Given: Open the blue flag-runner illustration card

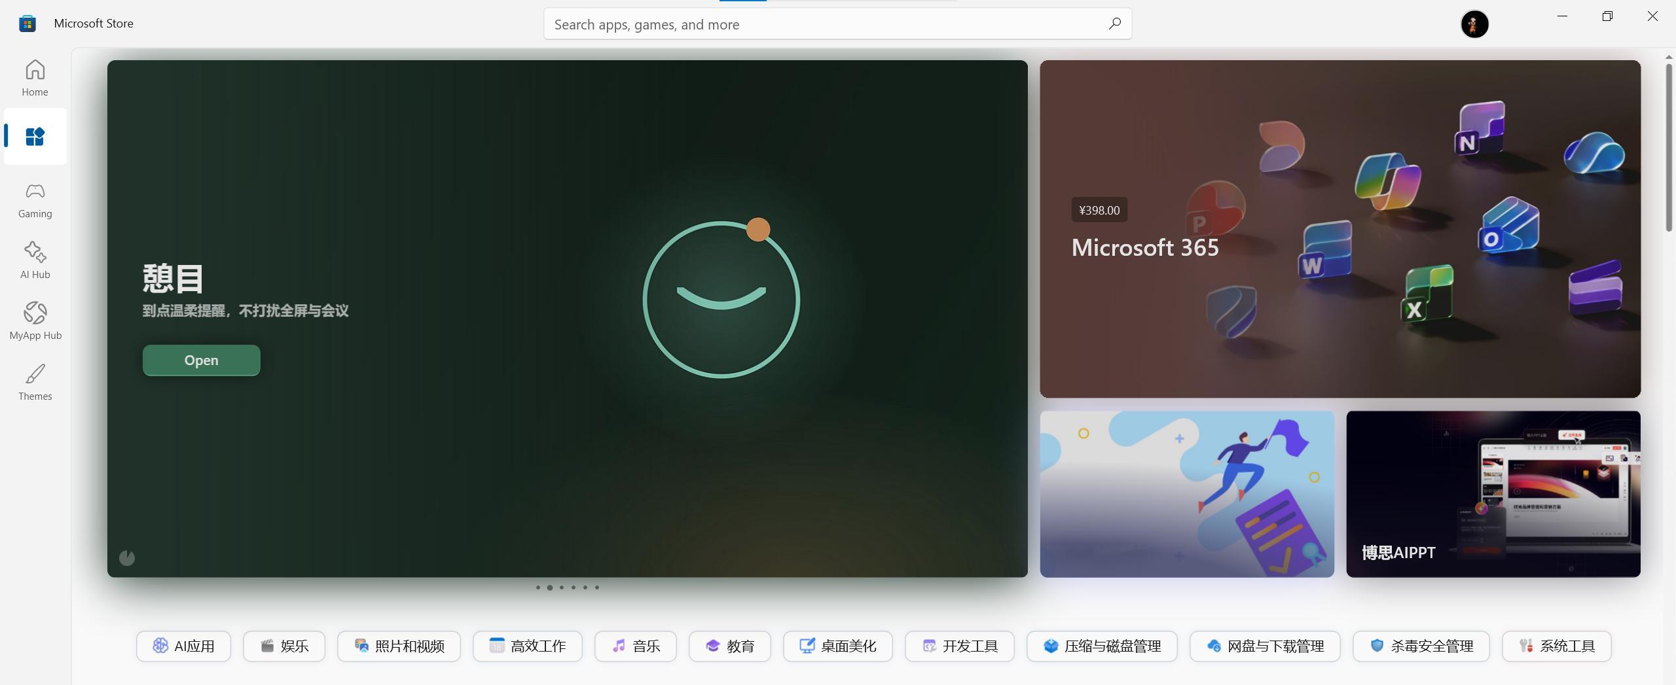Looking at the screenshot, I should (x=1186, y=494).
